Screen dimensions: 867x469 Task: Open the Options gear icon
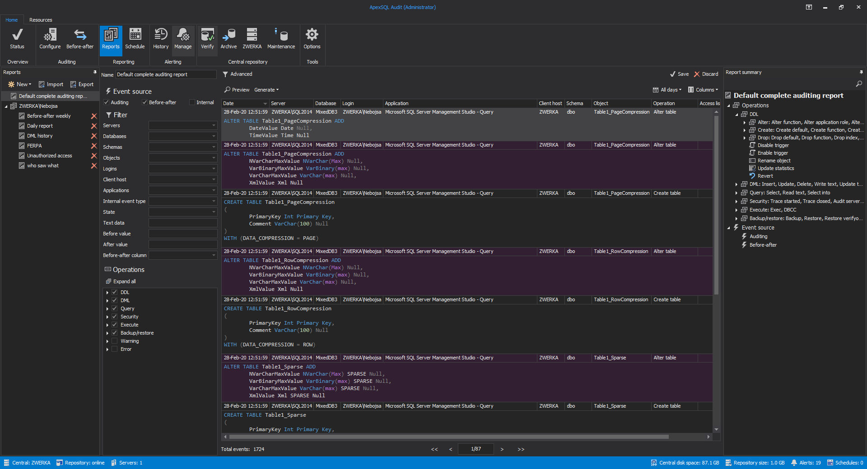tap(312, 39)
